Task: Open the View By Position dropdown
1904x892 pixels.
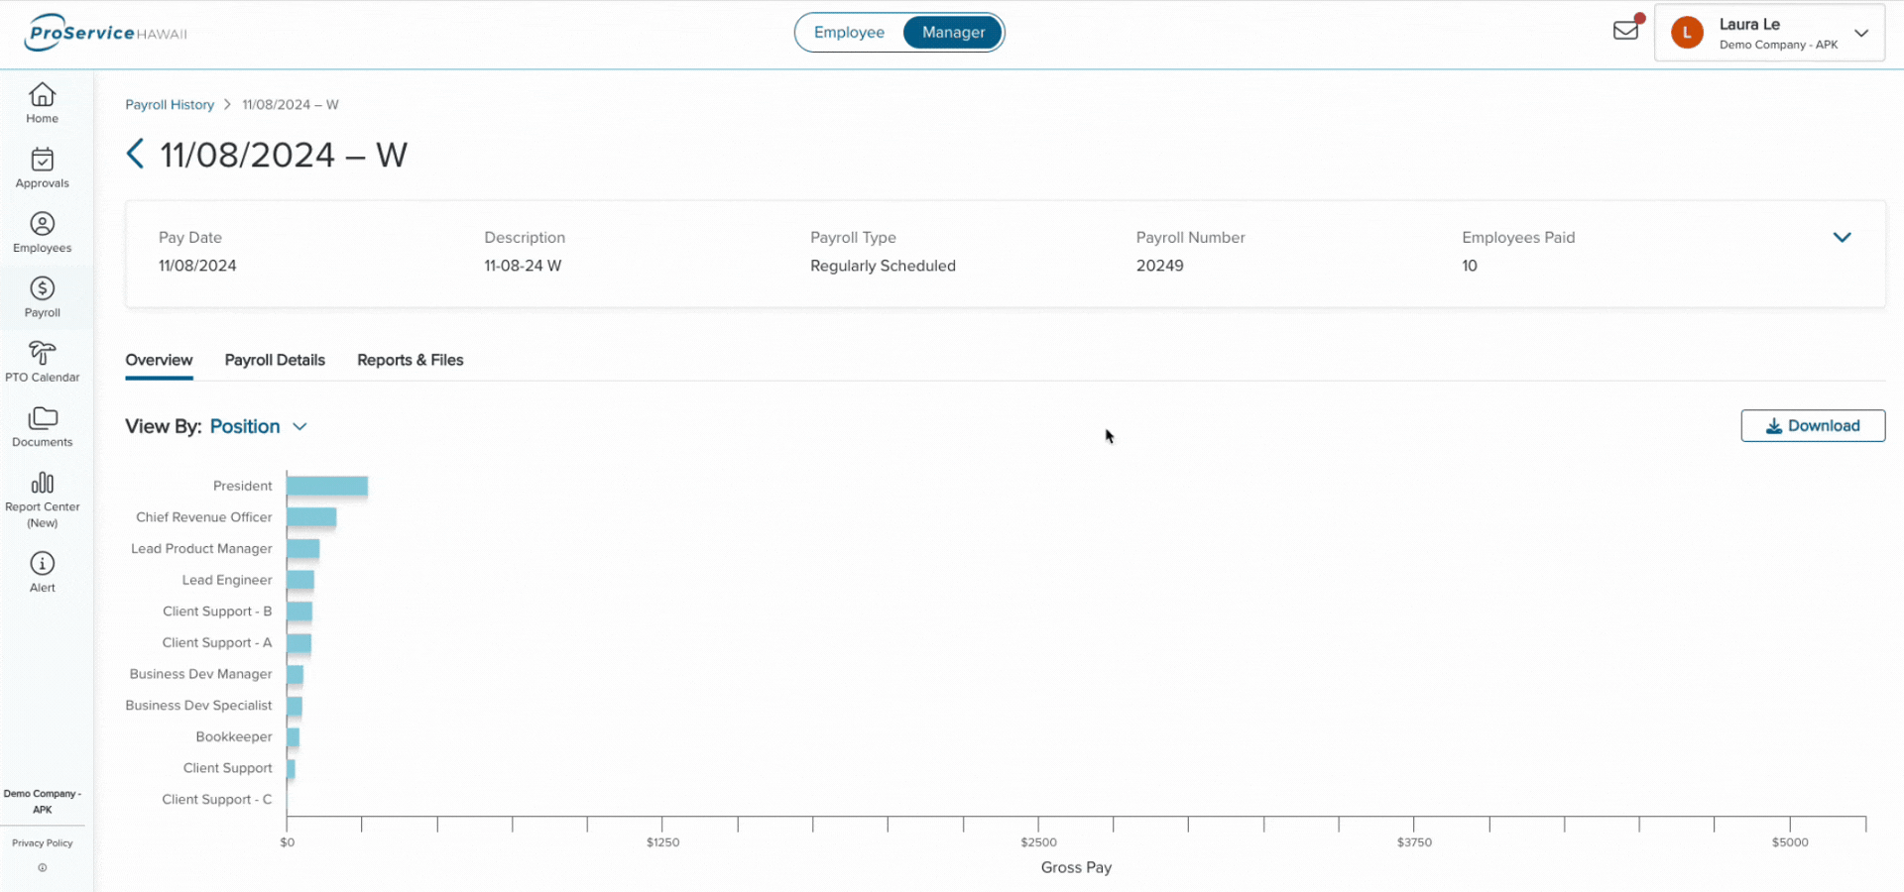Action: 258,426
